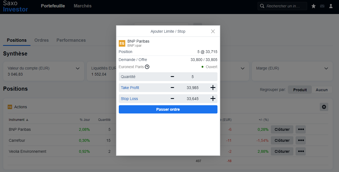Switch to the Ordres tab
This screenshot has height=172, width=339.
click(42, 40)
